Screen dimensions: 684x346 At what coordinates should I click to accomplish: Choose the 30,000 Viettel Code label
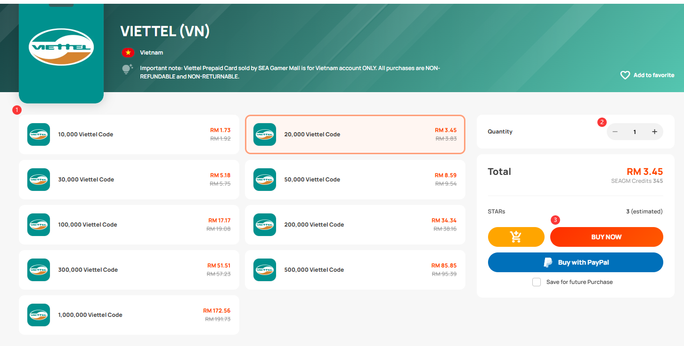point(86,180)
